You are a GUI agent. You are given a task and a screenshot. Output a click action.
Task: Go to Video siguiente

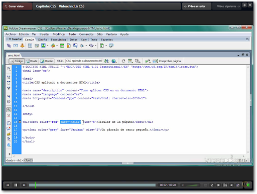226,7
